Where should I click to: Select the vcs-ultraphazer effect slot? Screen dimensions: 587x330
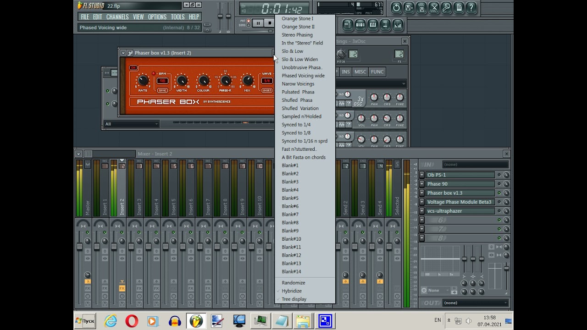(x=460, y=211)
